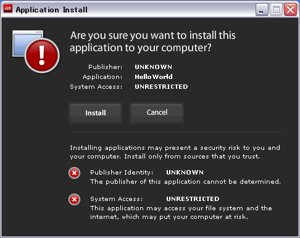Click the UNRESTRICTED value under Application name

(161, 86)
